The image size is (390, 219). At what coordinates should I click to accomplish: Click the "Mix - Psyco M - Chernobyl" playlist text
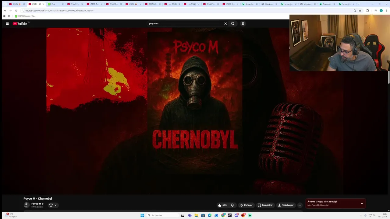[318, 205]
